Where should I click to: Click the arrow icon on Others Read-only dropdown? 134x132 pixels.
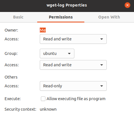pyautogui.click(x=102, y=86)
